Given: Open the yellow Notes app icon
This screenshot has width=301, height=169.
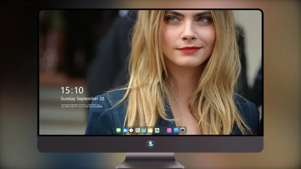Looking at the screenshot, I should 150,131.
